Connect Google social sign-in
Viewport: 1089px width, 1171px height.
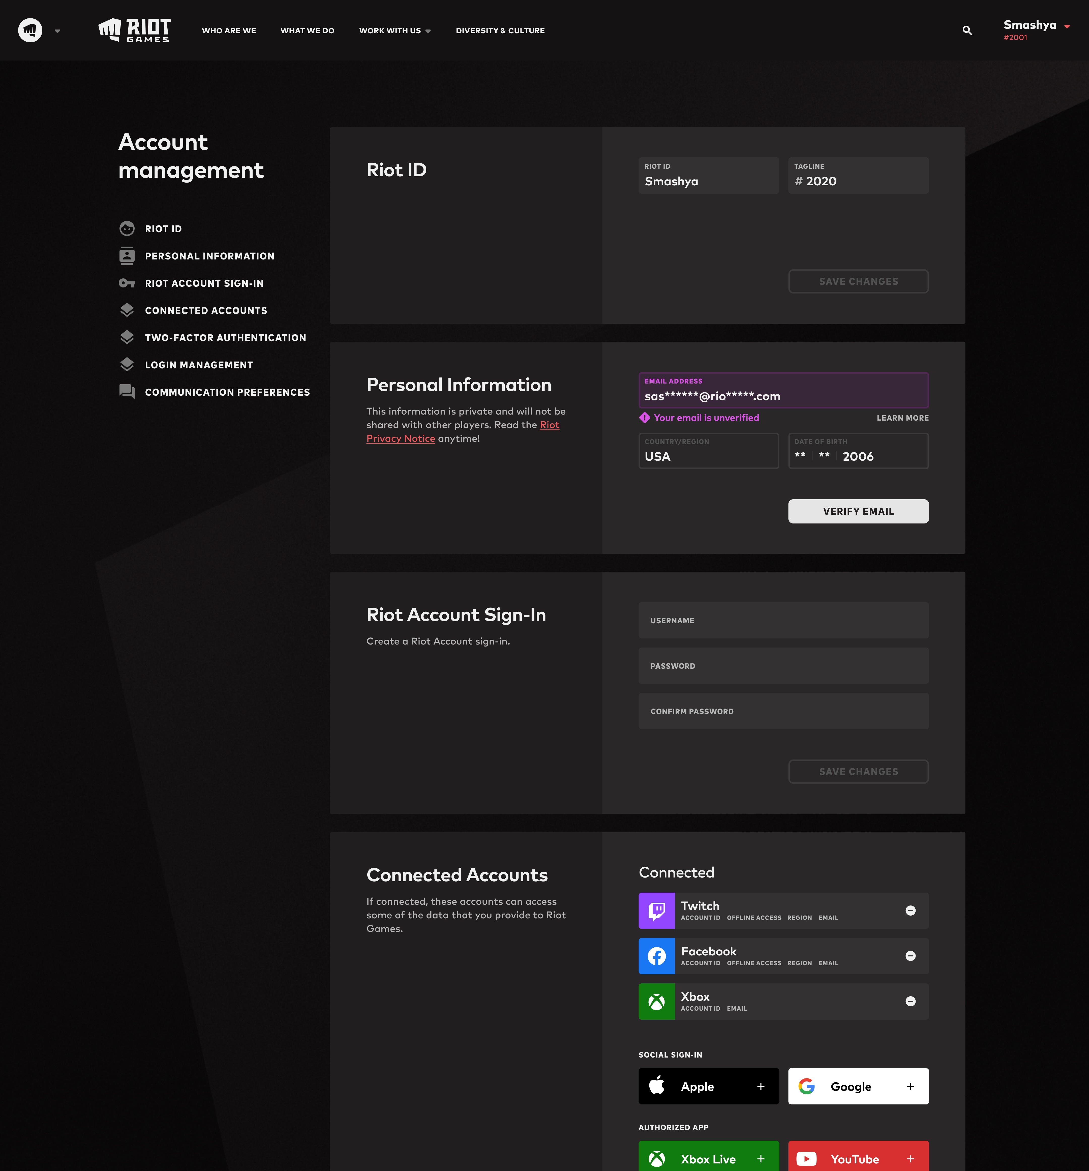858,1086
